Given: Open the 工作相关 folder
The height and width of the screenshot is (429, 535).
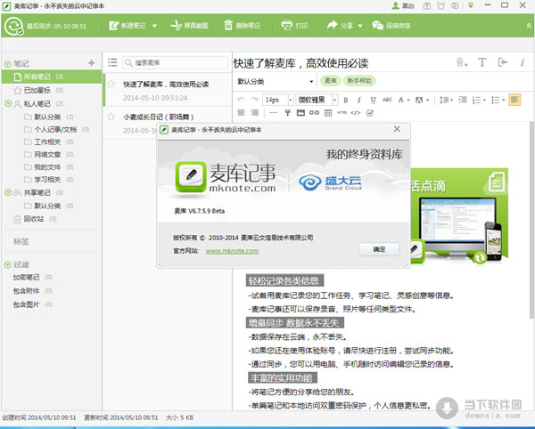Looking at the screenshot, I should tap(47, 142).
